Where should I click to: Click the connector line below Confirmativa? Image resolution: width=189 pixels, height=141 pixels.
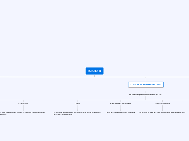click(23, 108)
